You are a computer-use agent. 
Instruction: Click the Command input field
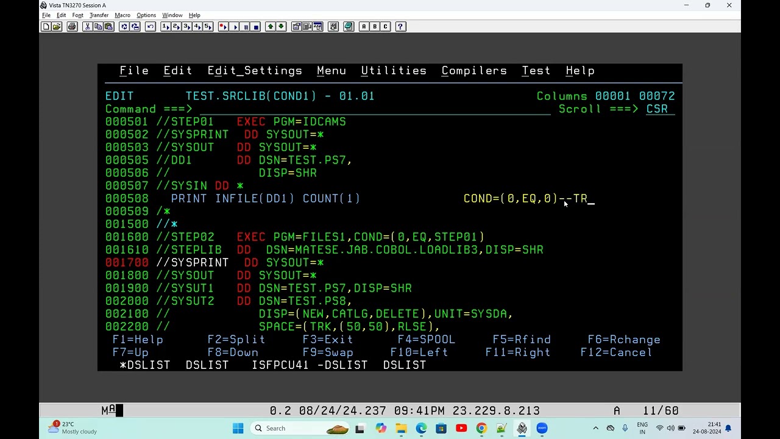(375, 109)
